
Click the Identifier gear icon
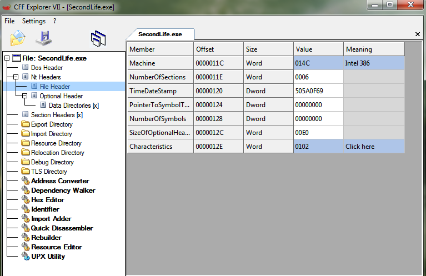tap(26, 209)
